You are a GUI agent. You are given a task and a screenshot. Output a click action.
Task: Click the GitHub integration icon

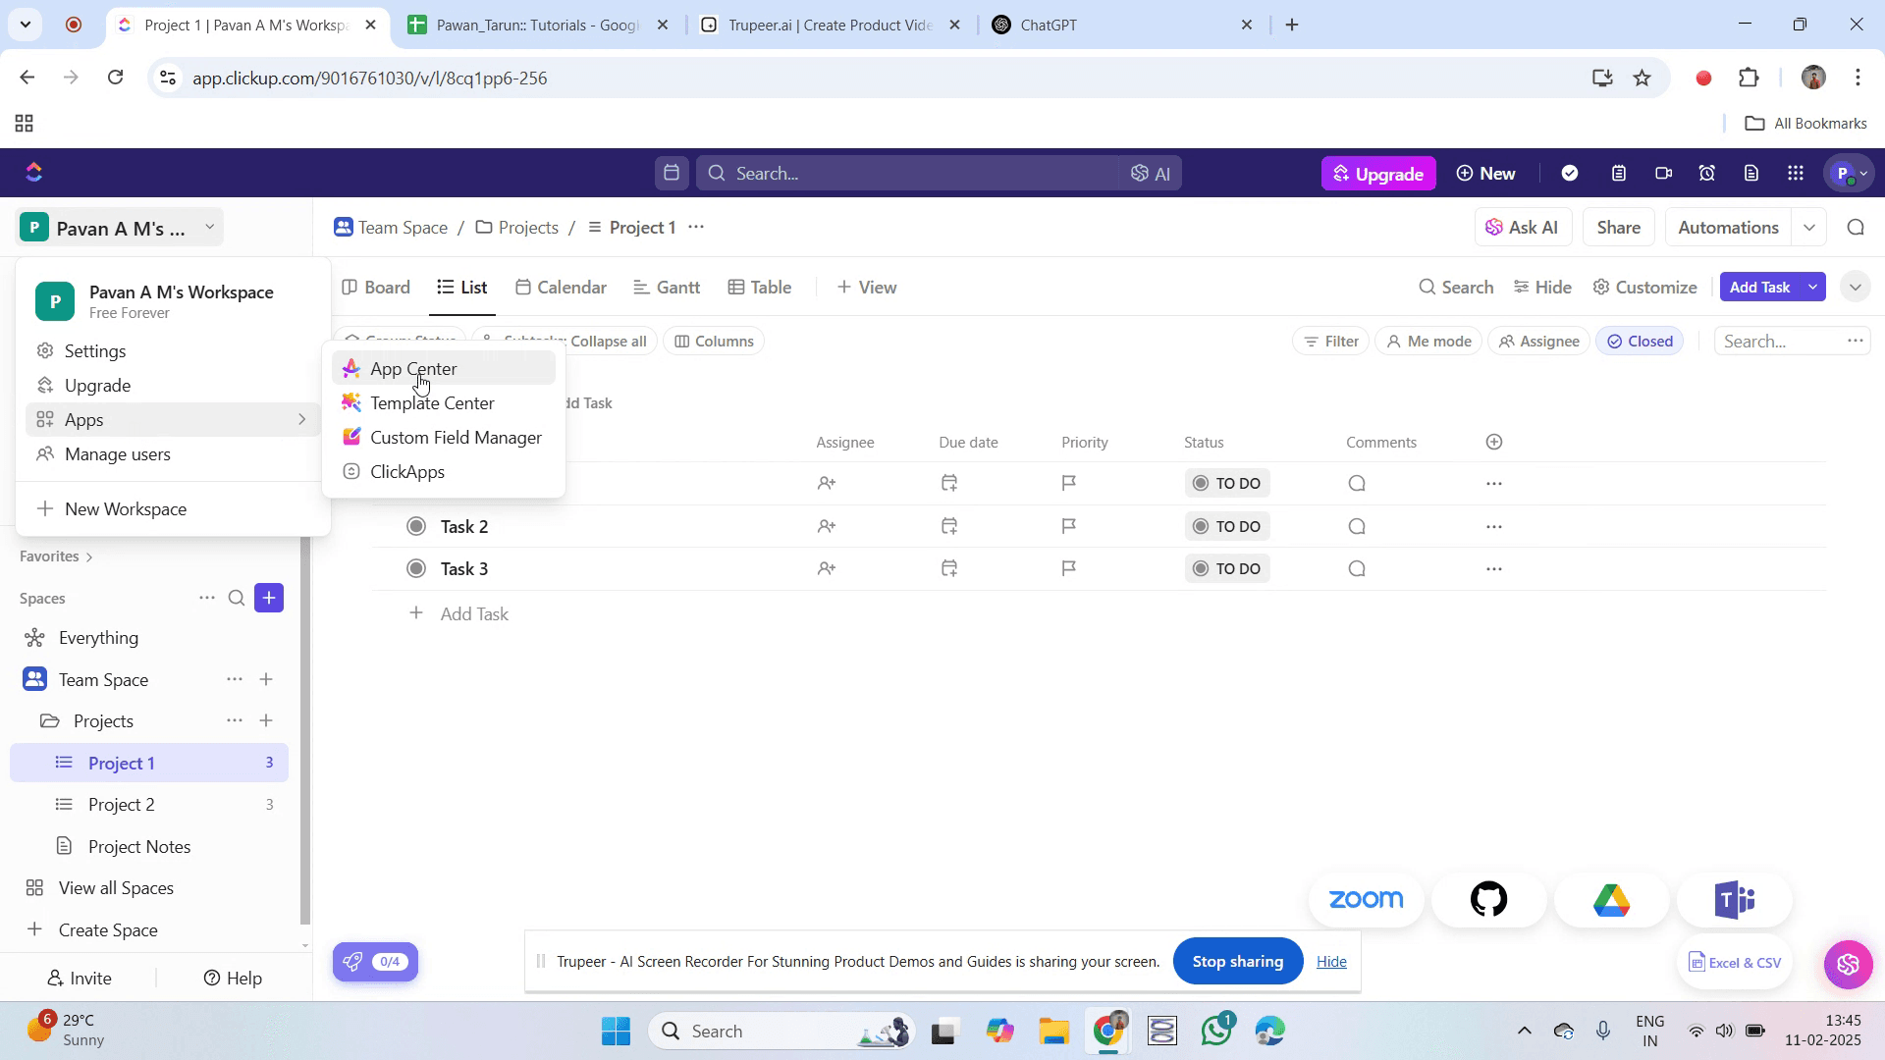coord(1488,899)
